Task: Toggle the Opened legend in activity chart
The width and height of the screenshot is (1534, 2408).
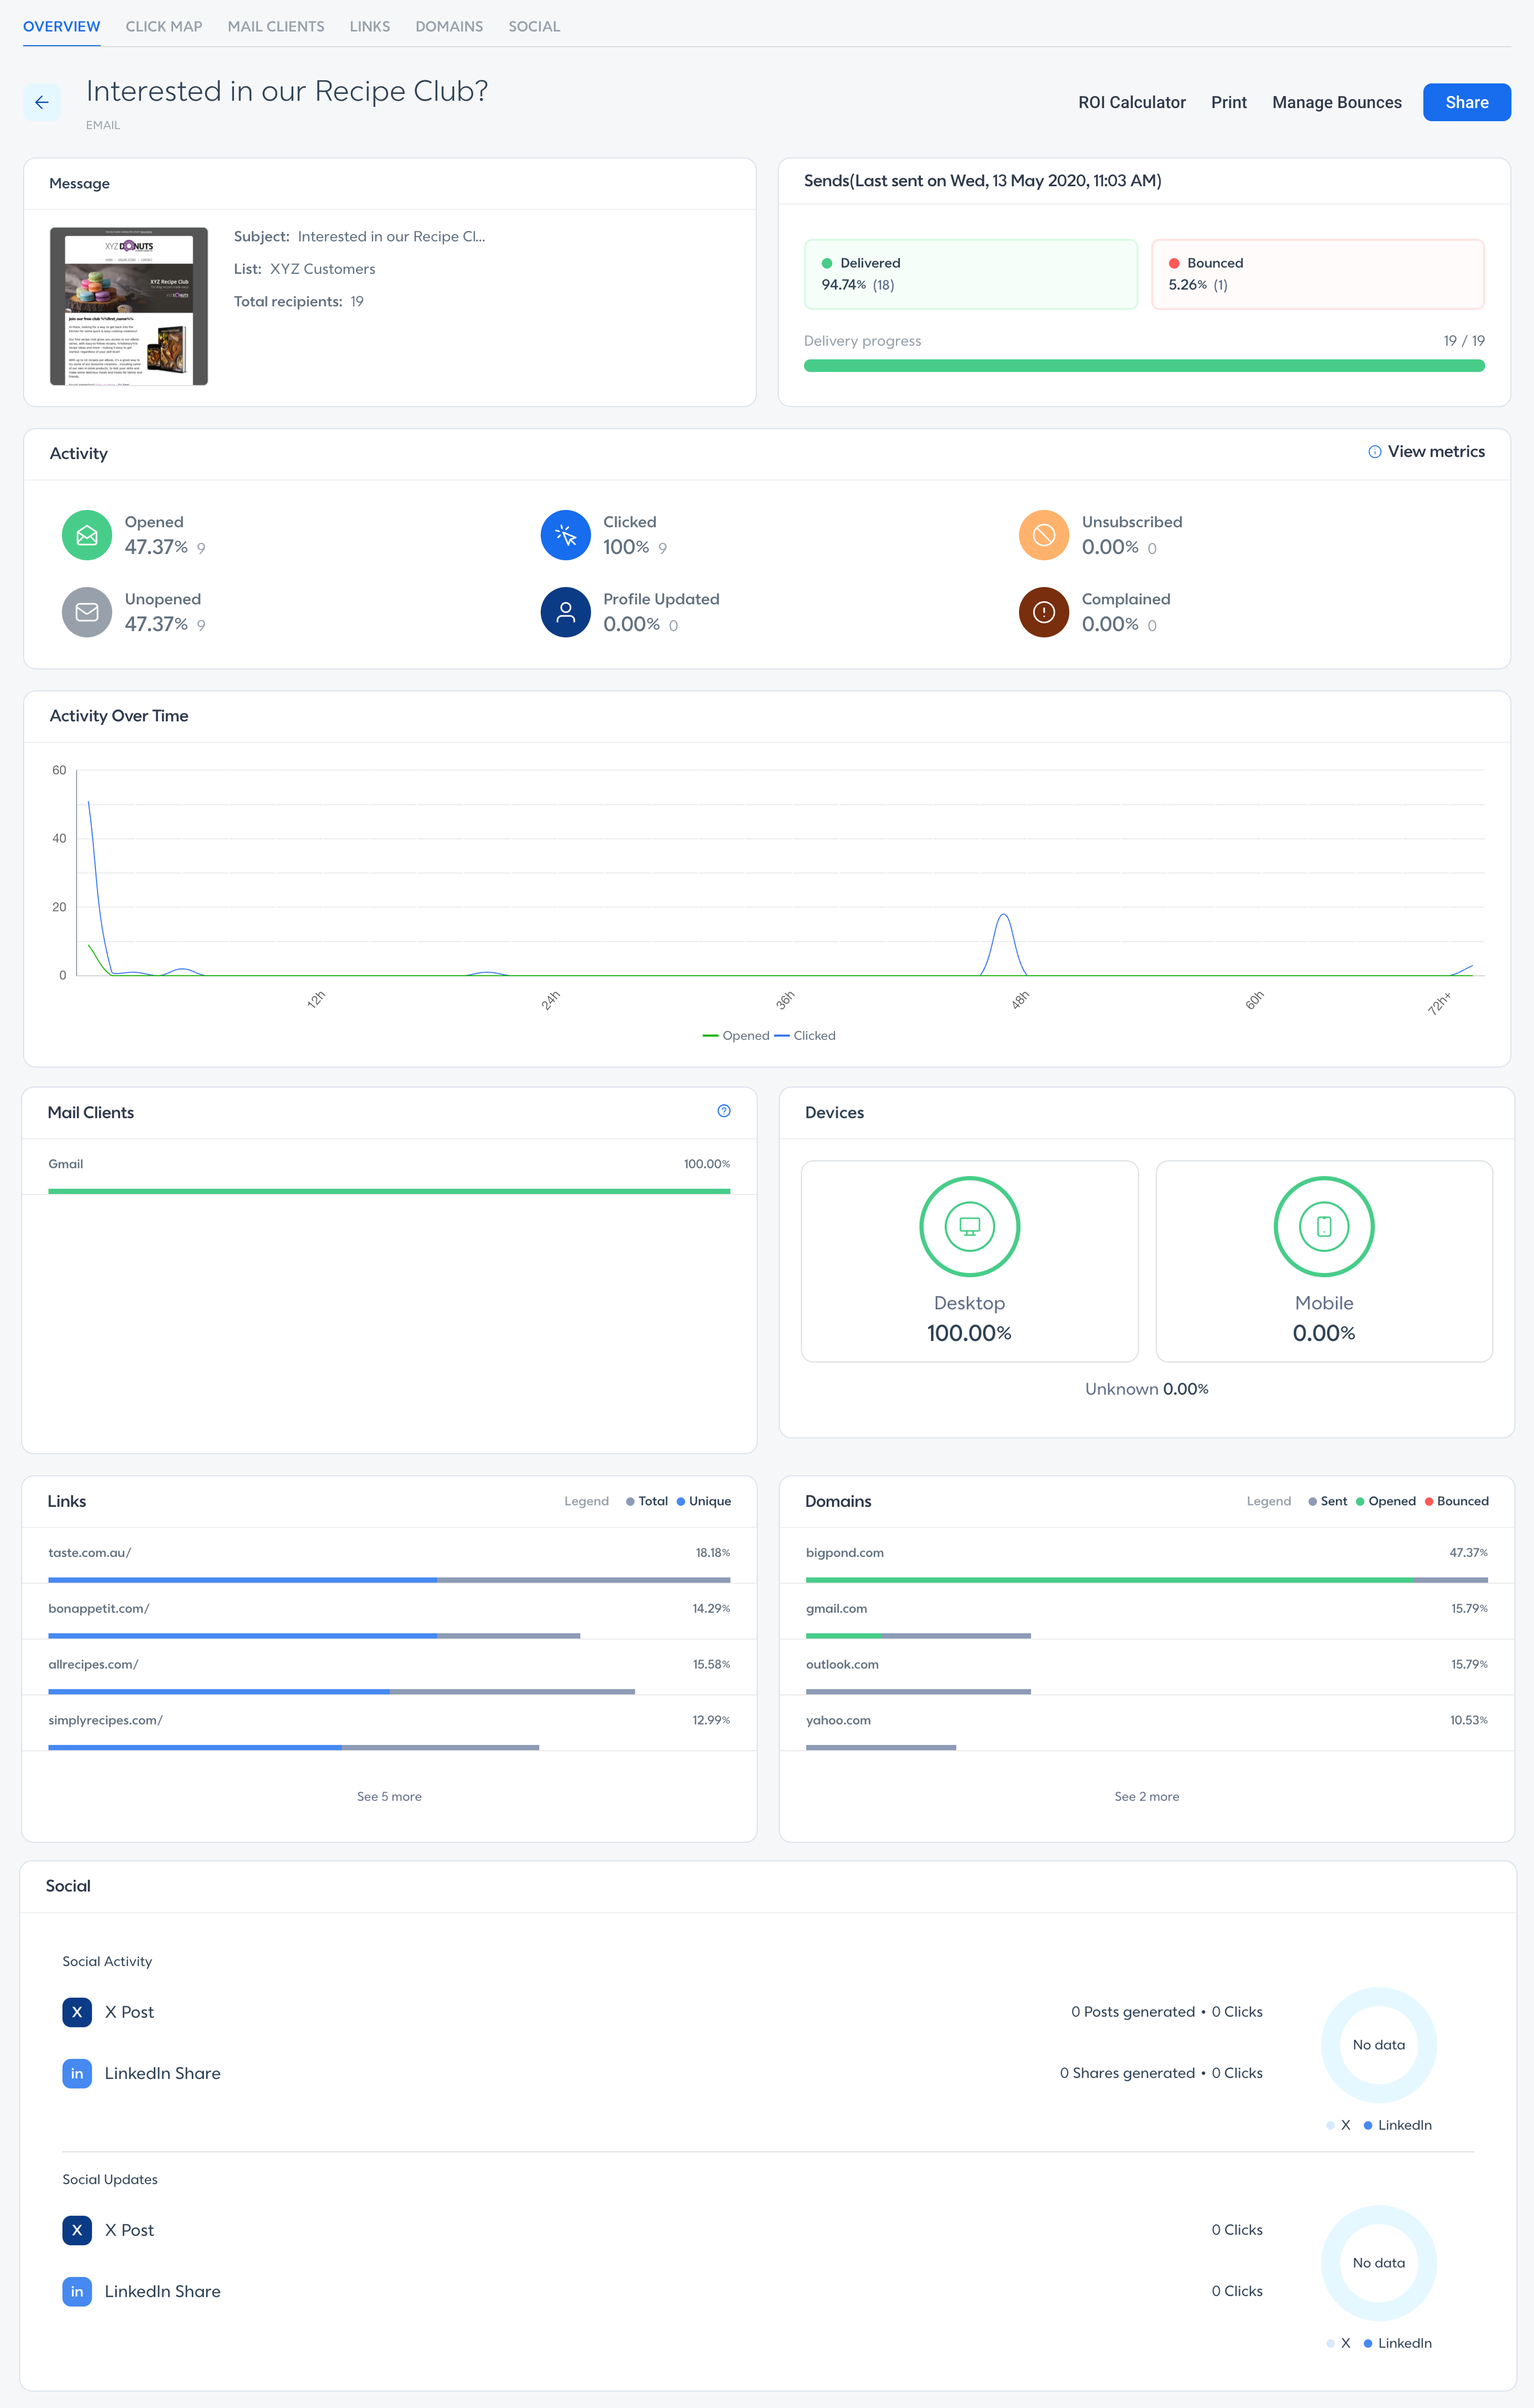Action: tap(735, 1035)
